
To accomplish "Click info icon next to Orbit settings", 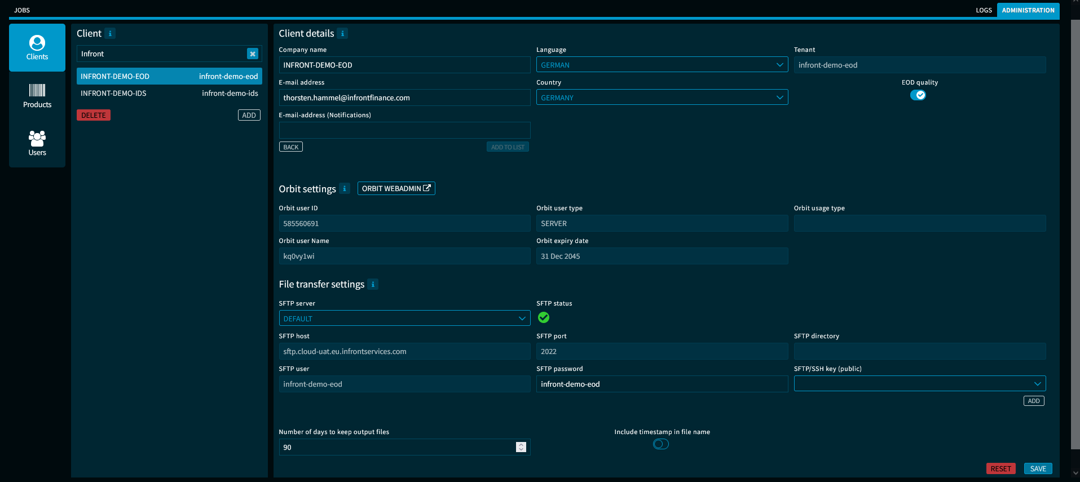I will coord(345,188).
